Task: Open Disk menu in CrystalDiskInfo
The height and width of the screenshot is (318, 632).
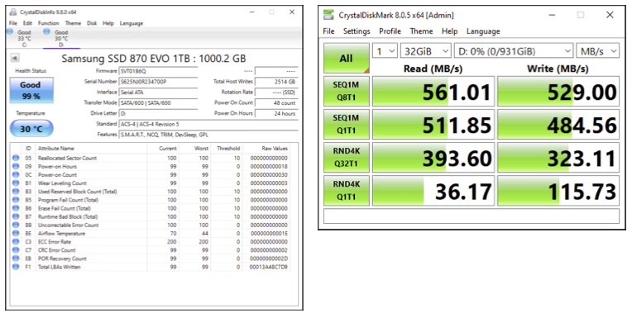Action: 92,23
